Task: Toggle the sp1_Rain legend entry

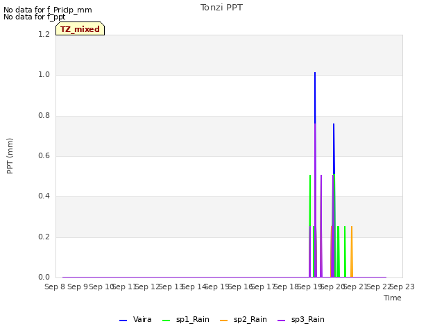Action: (186, 320)
